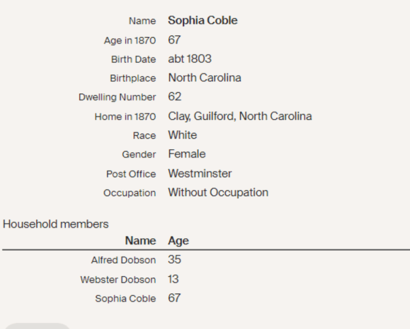
Task: Click the Race value White
Action: click(182, 135)
